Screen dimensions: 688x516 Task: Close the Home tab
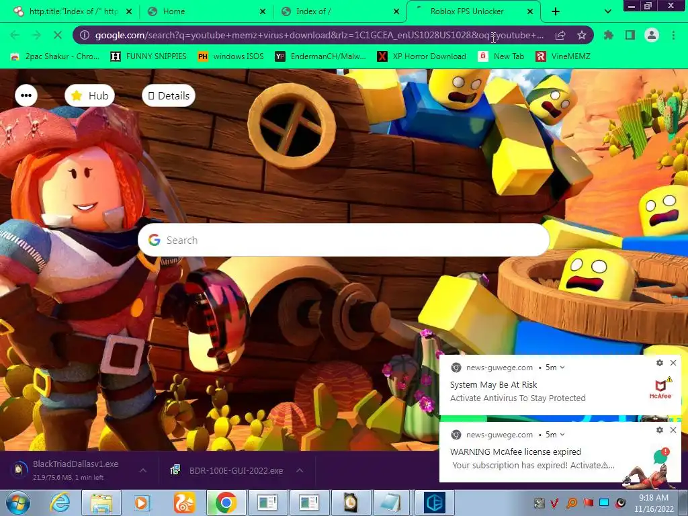click(263, 11)
